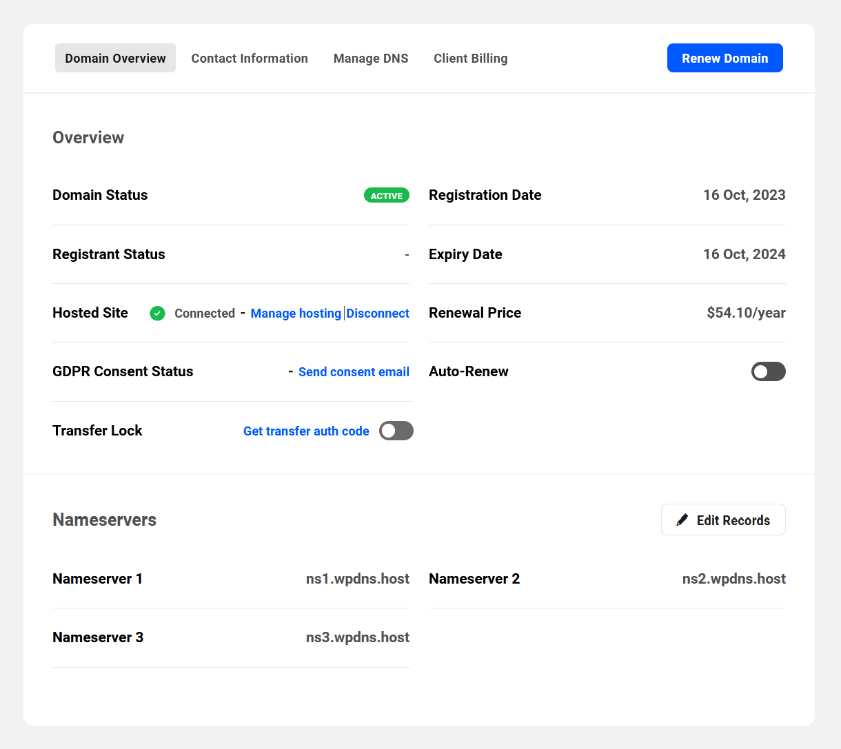
Task: Open the Client Billing tab
Action: point(471,58)
